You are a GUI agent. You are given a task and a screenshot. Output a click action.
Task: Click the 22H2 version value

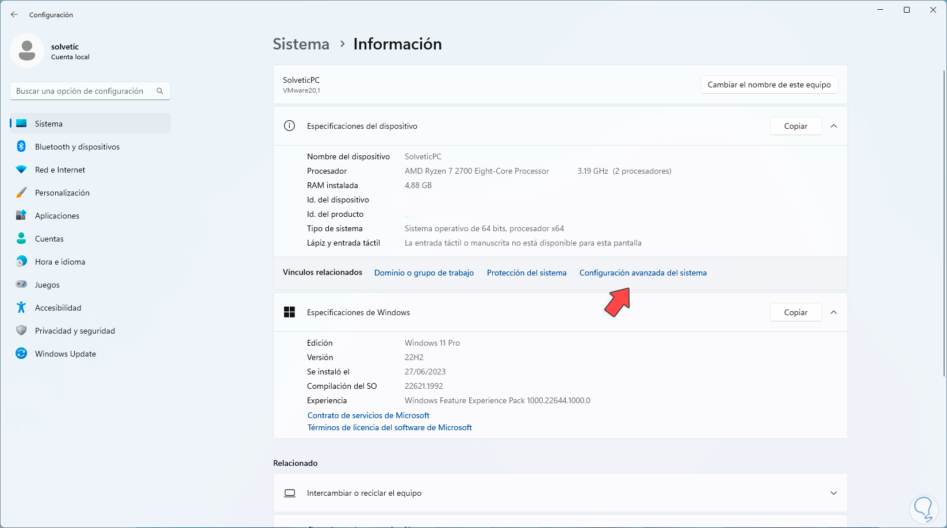click(x=414, y=357)
